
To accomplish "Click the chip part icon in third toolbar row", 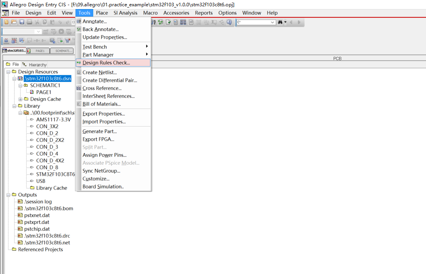I will [53, 41].
